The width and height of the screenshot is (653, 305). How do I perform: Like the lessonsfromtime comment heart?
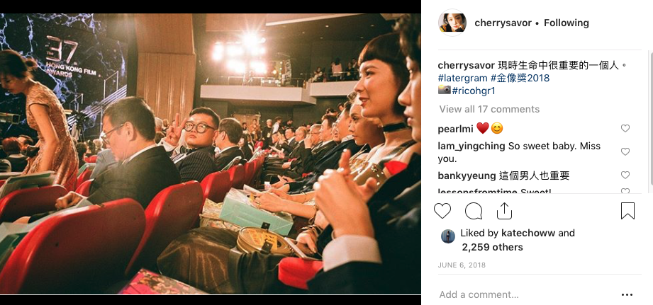click(x=625, y=191)
